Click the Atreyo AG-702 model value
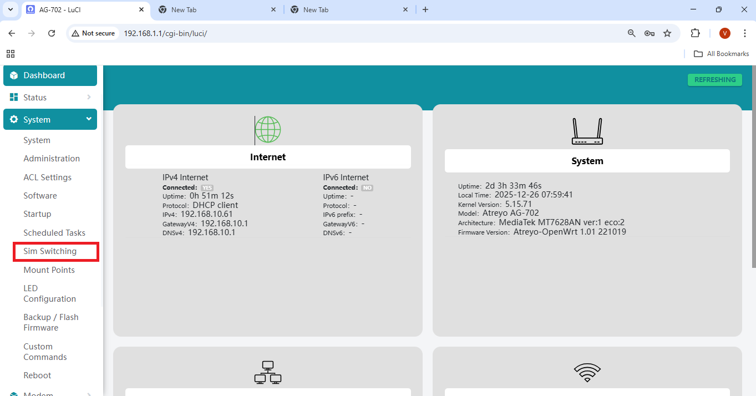The width and height of the screenshot is (756, 396). [x=510, y=213]
